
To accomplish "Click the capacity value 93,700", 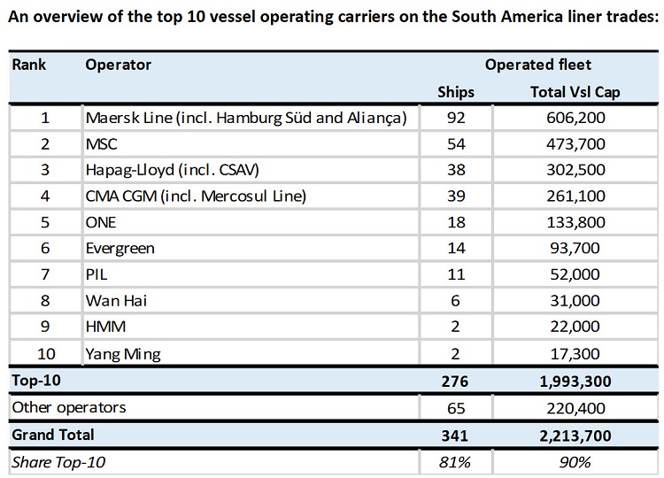I will pos(575,248).
